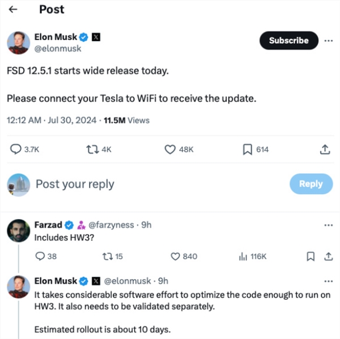340x339 pixels.
Task: Like the main post with 48K likes
Action: 169,149
